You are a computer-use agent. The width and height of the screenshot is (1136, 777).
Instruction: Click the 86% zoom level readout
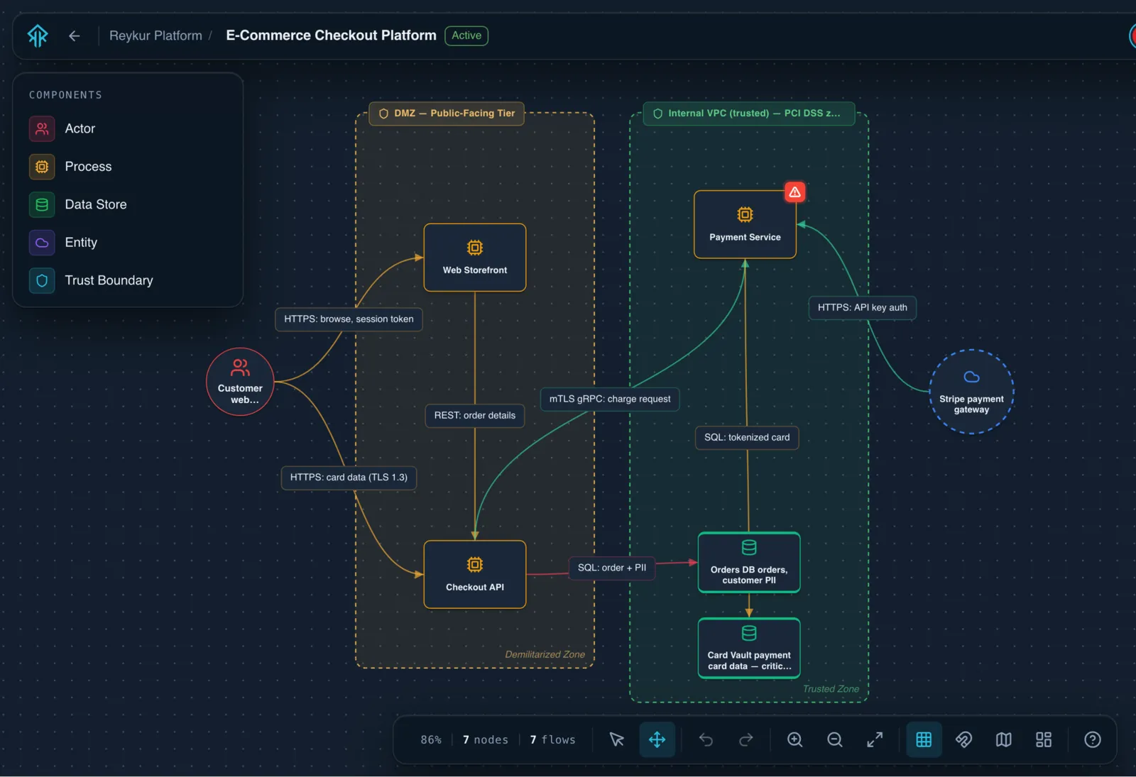pyautogui.click(x=431, y=740)
